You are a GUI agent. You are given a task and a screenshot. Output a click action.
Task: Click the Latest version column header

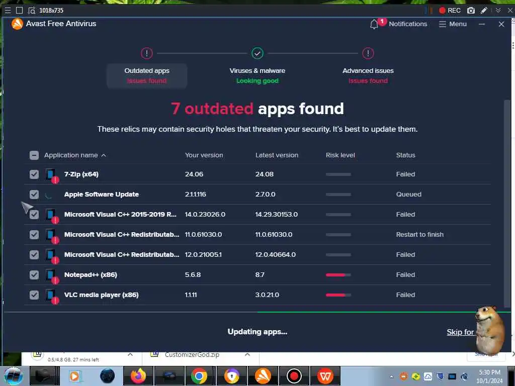tap(277, 155)
